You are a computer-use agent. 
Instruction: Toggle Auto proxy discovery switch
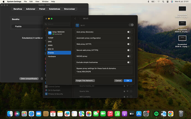coord(129,32)
